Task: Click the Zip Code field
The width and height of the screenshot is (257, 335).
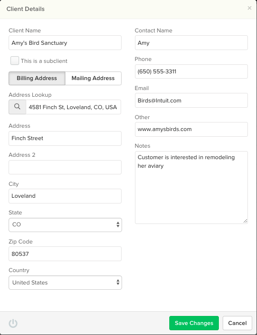Action: click(x=65, y=254)
